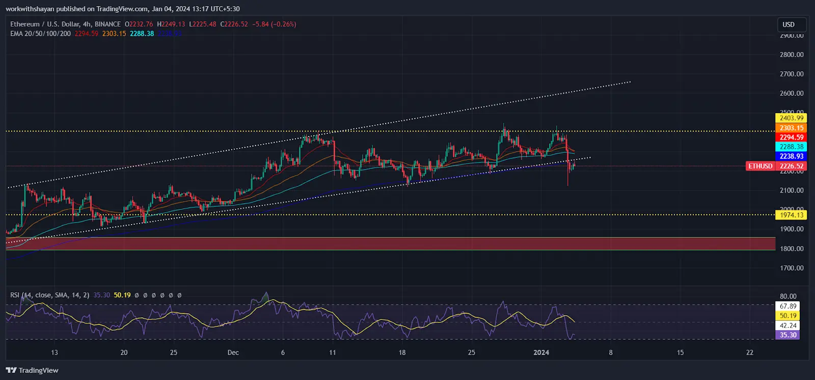Click the 8 date label on the time axis
The width and height of the screenshot is (815, 380).
[611, 352]
